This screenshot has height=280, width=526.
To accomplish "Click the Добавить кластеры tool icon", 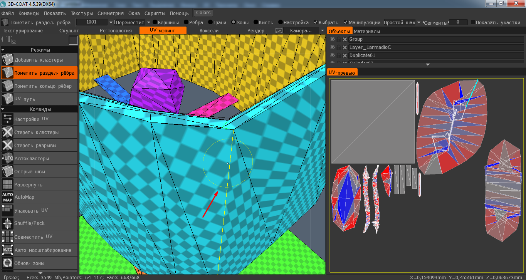I will coord(7,60).
